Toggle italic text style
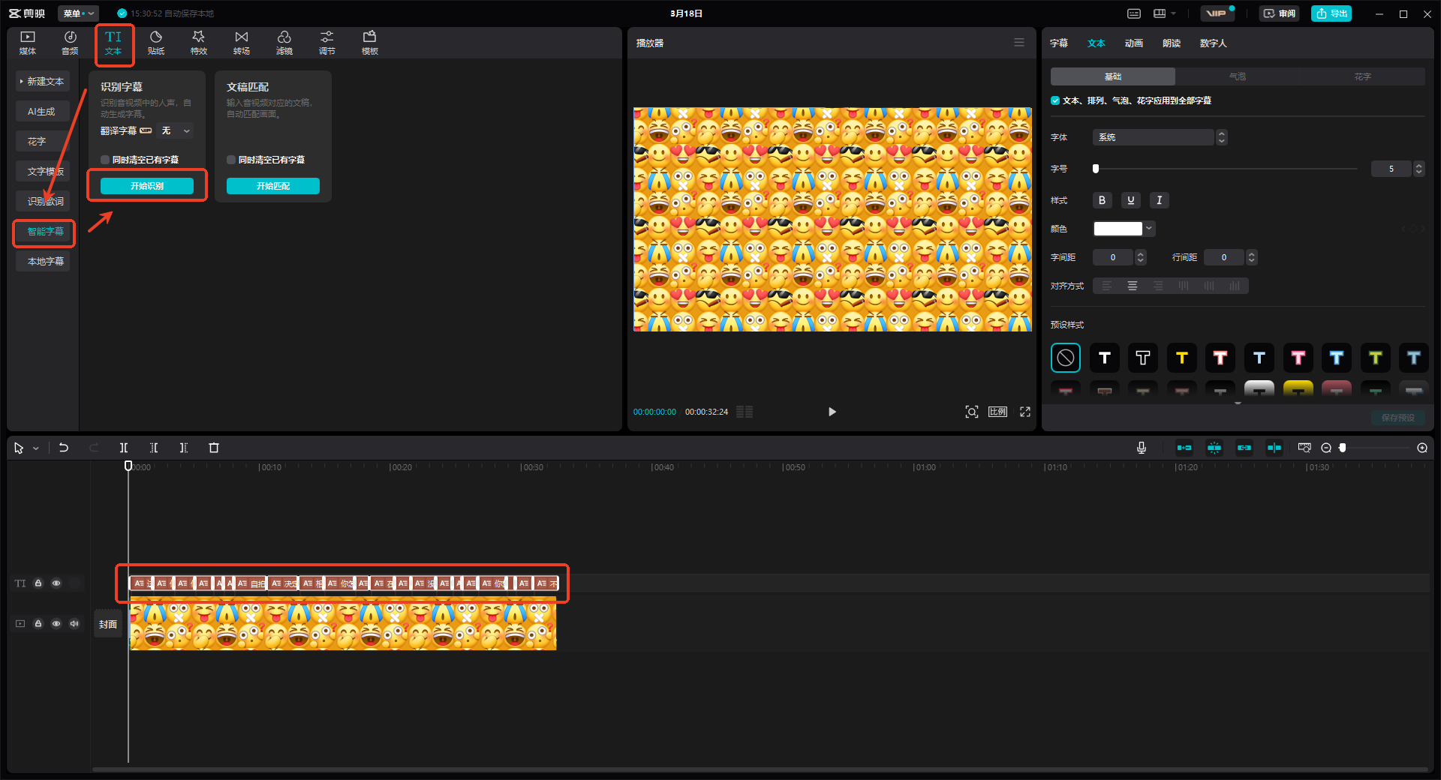Viewport: 1441px width, 780px height. pos(1160,200)
